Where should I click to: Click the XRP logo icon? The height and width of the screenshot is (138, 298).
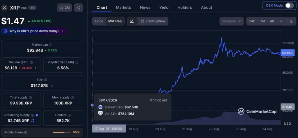coord(4,8)
